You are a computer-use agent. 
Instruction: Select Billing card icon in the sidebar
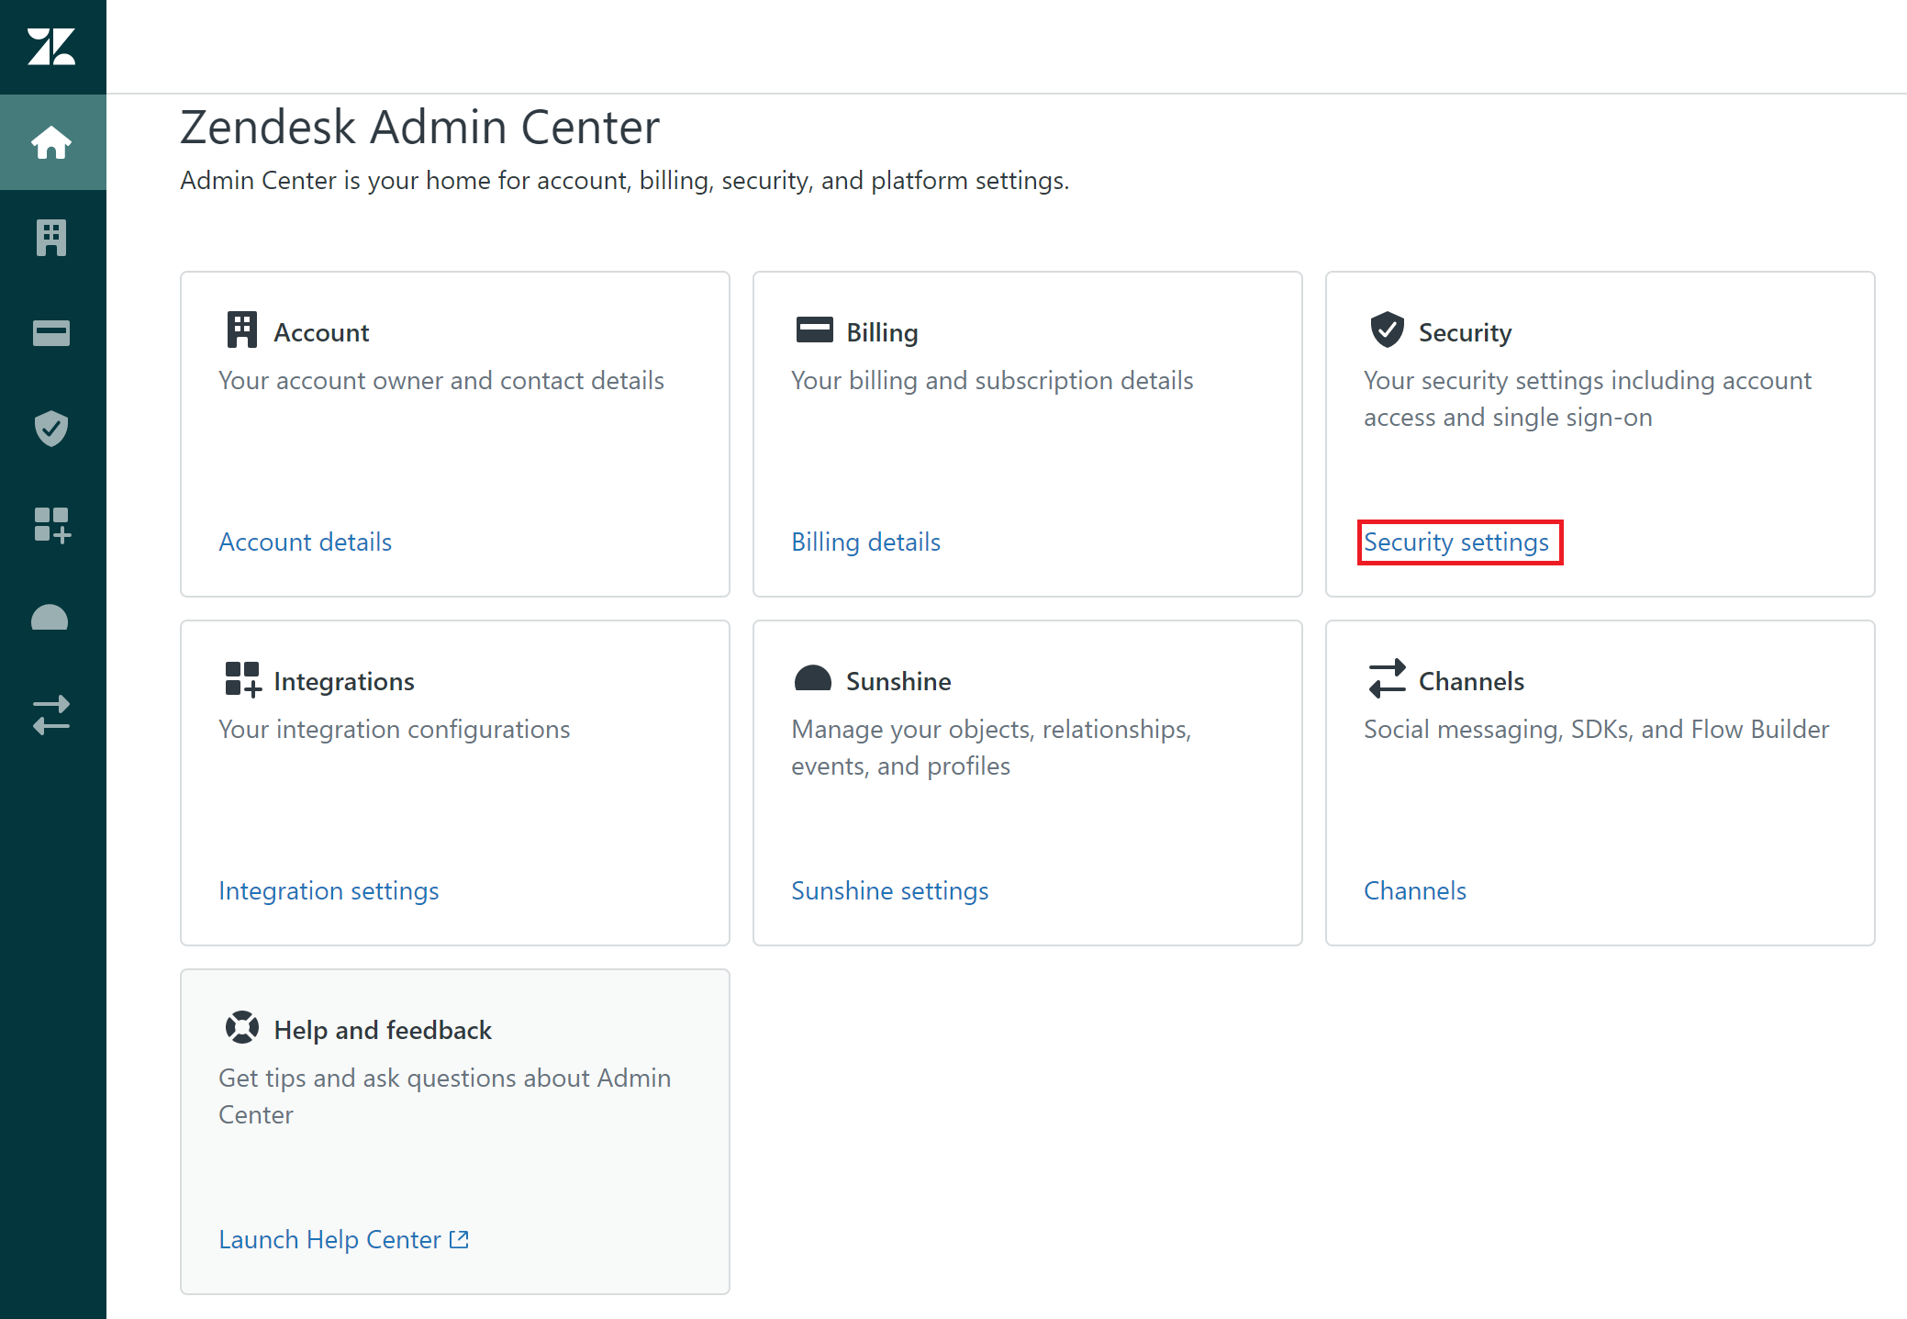pos(51,333)
